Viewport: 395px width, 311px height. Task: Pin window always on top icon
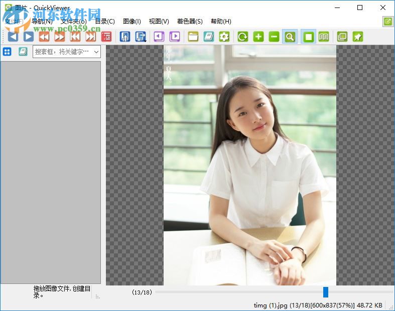(358, 37)
